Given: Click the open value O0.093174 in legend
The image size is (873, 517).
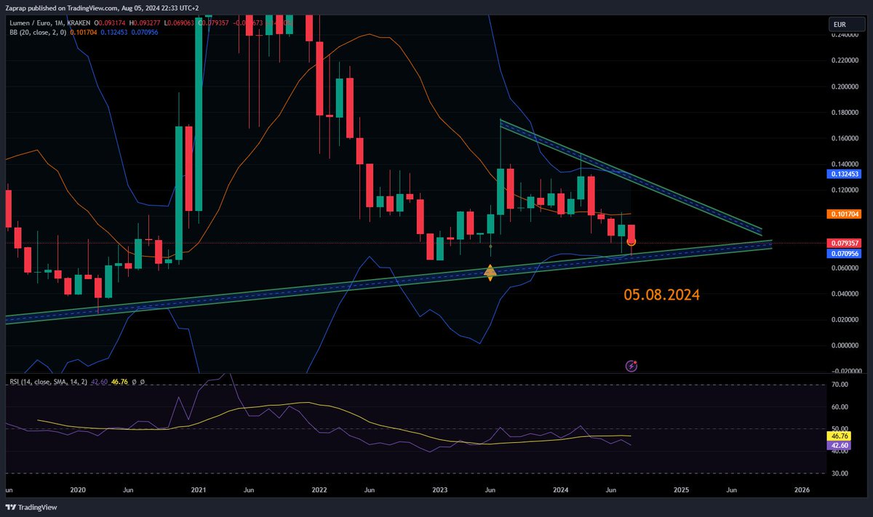Looking at the screenshot, I should pyautogui.click(x=110, y=23).
